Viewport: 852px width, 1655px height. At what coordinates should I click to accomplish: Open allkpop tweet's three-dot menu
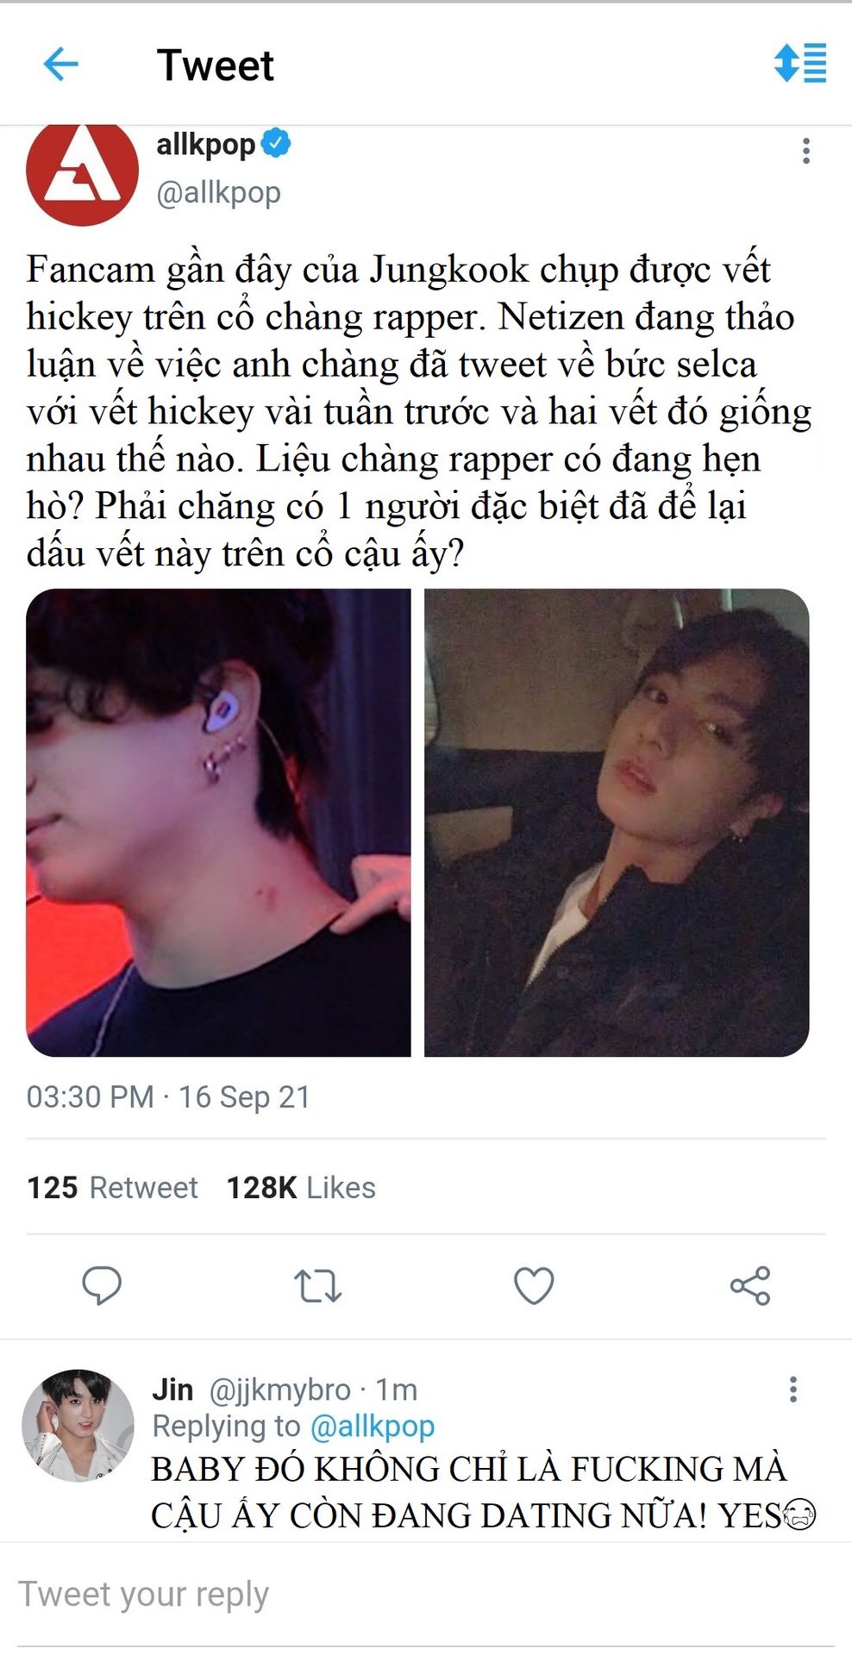tap(805, 151)
